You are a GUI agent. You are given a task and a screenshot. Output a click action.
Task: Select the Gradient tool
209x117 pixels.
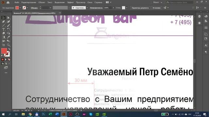click(x=4, y=37)
